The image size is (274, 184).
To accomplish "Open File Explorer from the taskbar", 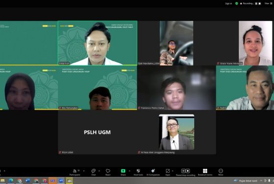I will click(2, 181).
